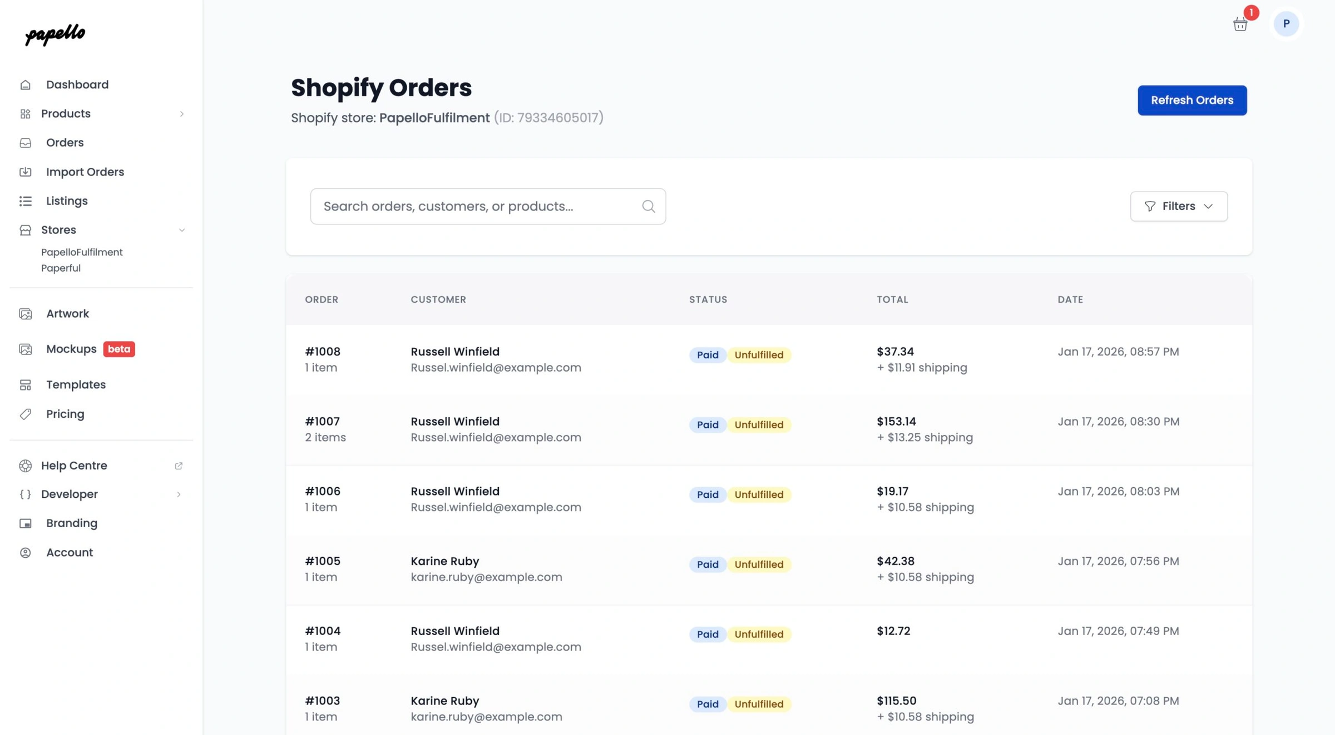The image size is (1335, 735).
Task: Open the Branding settings
Action: 72,523
